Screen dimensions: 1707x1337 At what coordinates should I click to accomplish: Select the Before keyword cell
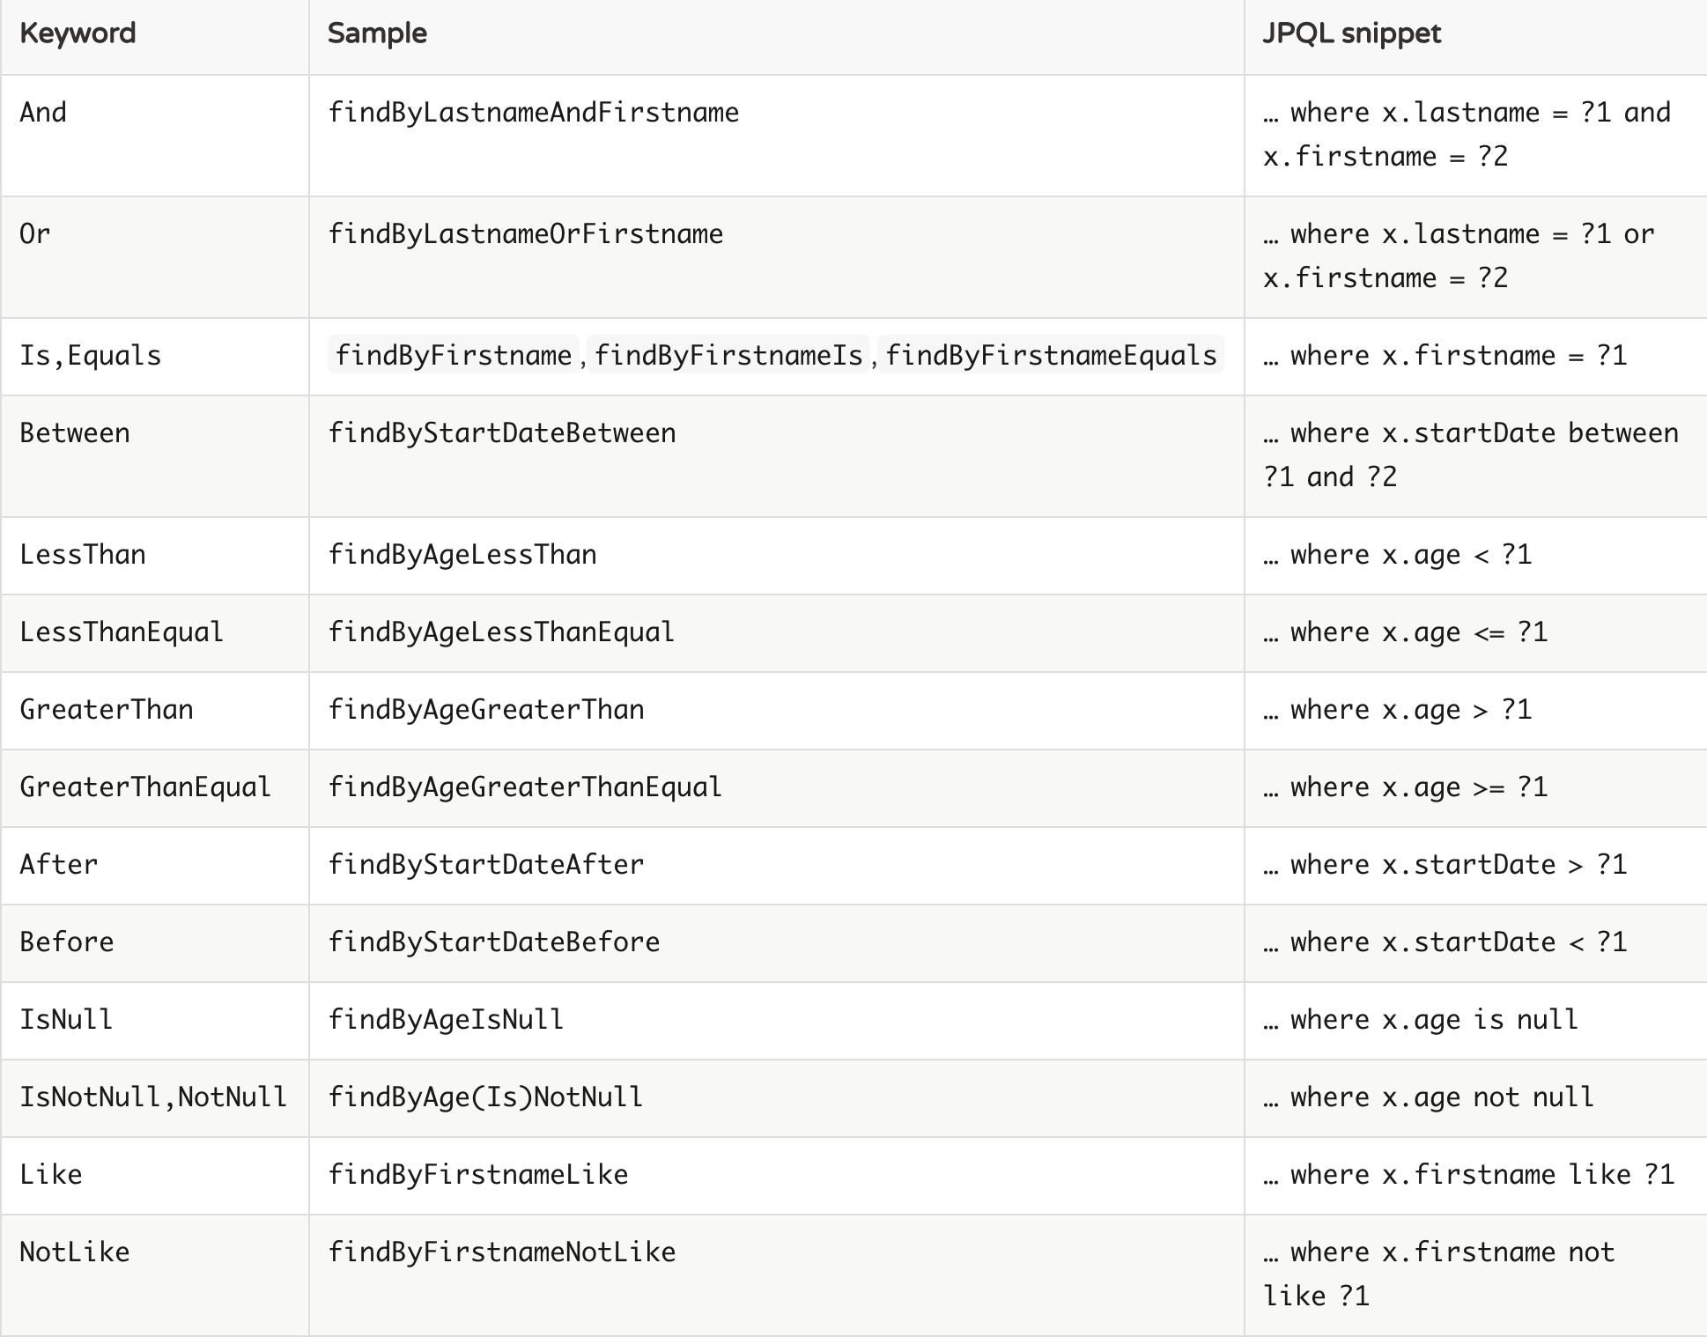tap(66, 942)
